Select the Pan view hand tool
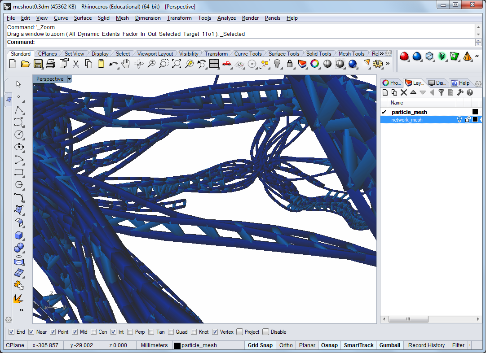This screenshot has width=486, height=353. click(x=126, y=64)
